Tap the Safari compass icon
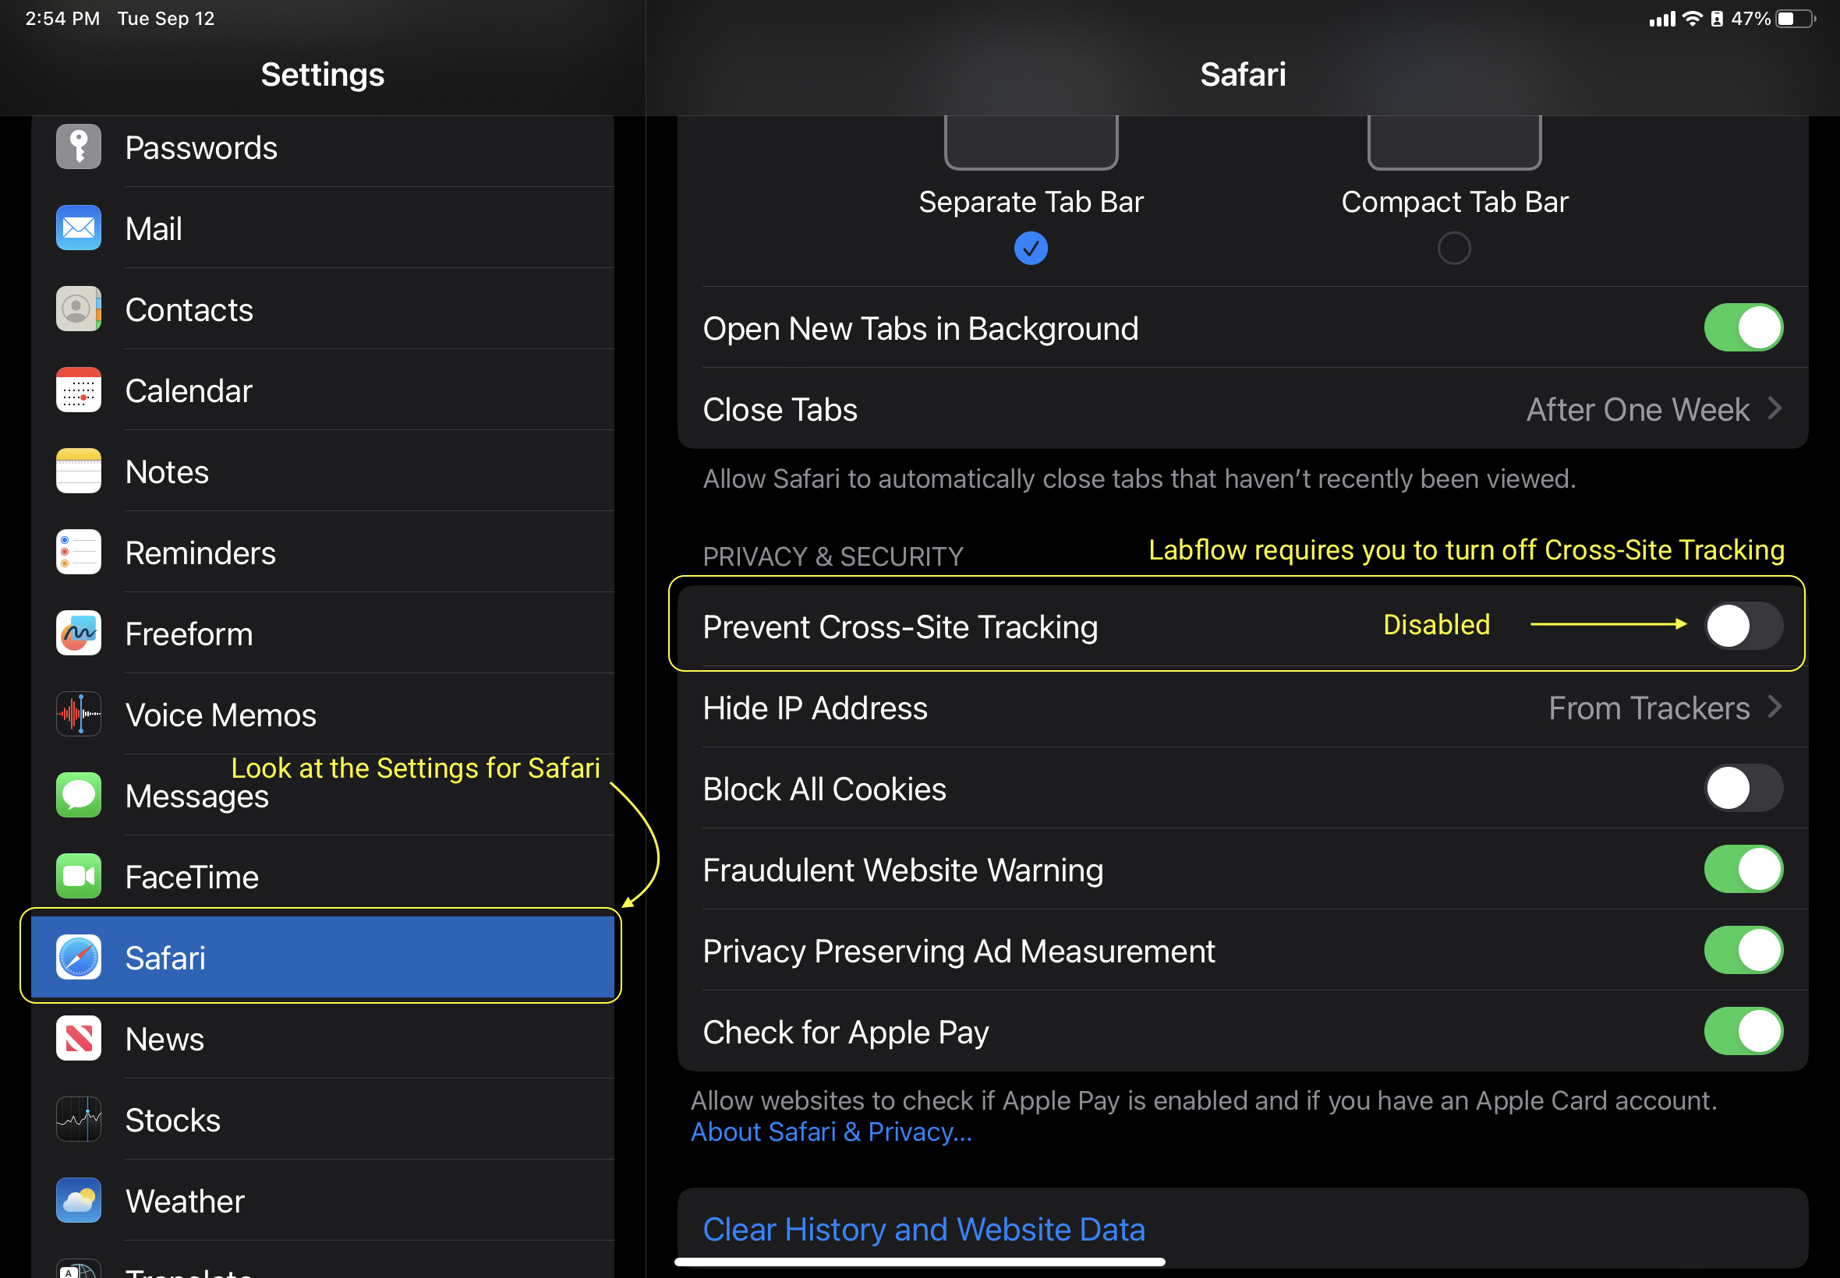The image size is (1840, 1278). [79, 958]
